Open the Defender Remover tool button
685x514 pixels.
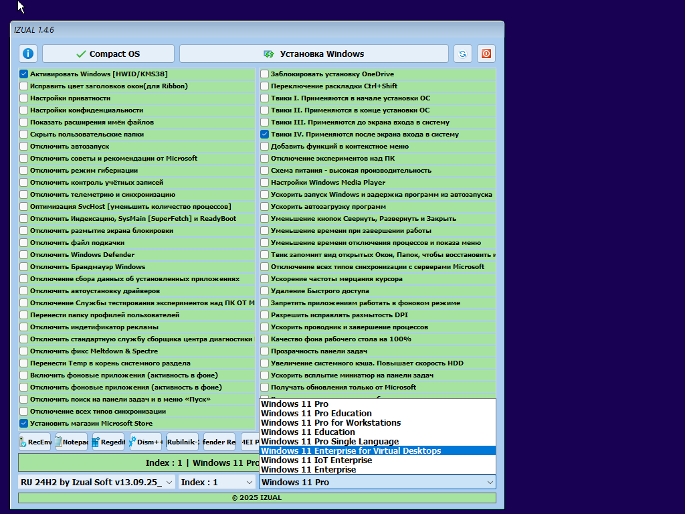tap(219, 442)
